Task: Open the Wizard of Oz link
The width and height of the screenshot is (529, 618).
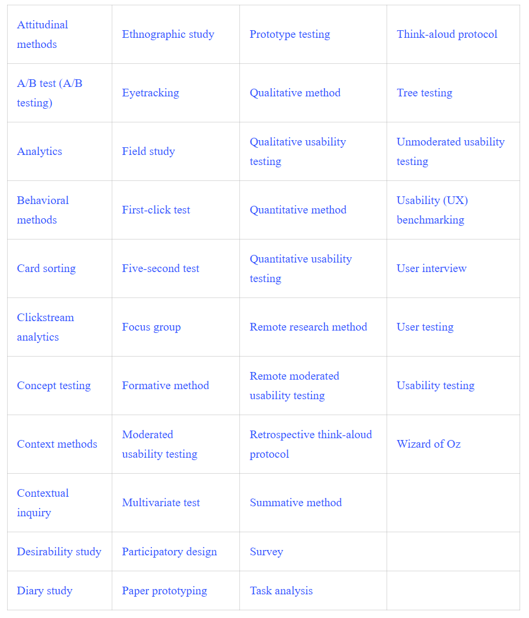Action: point(429,444)
